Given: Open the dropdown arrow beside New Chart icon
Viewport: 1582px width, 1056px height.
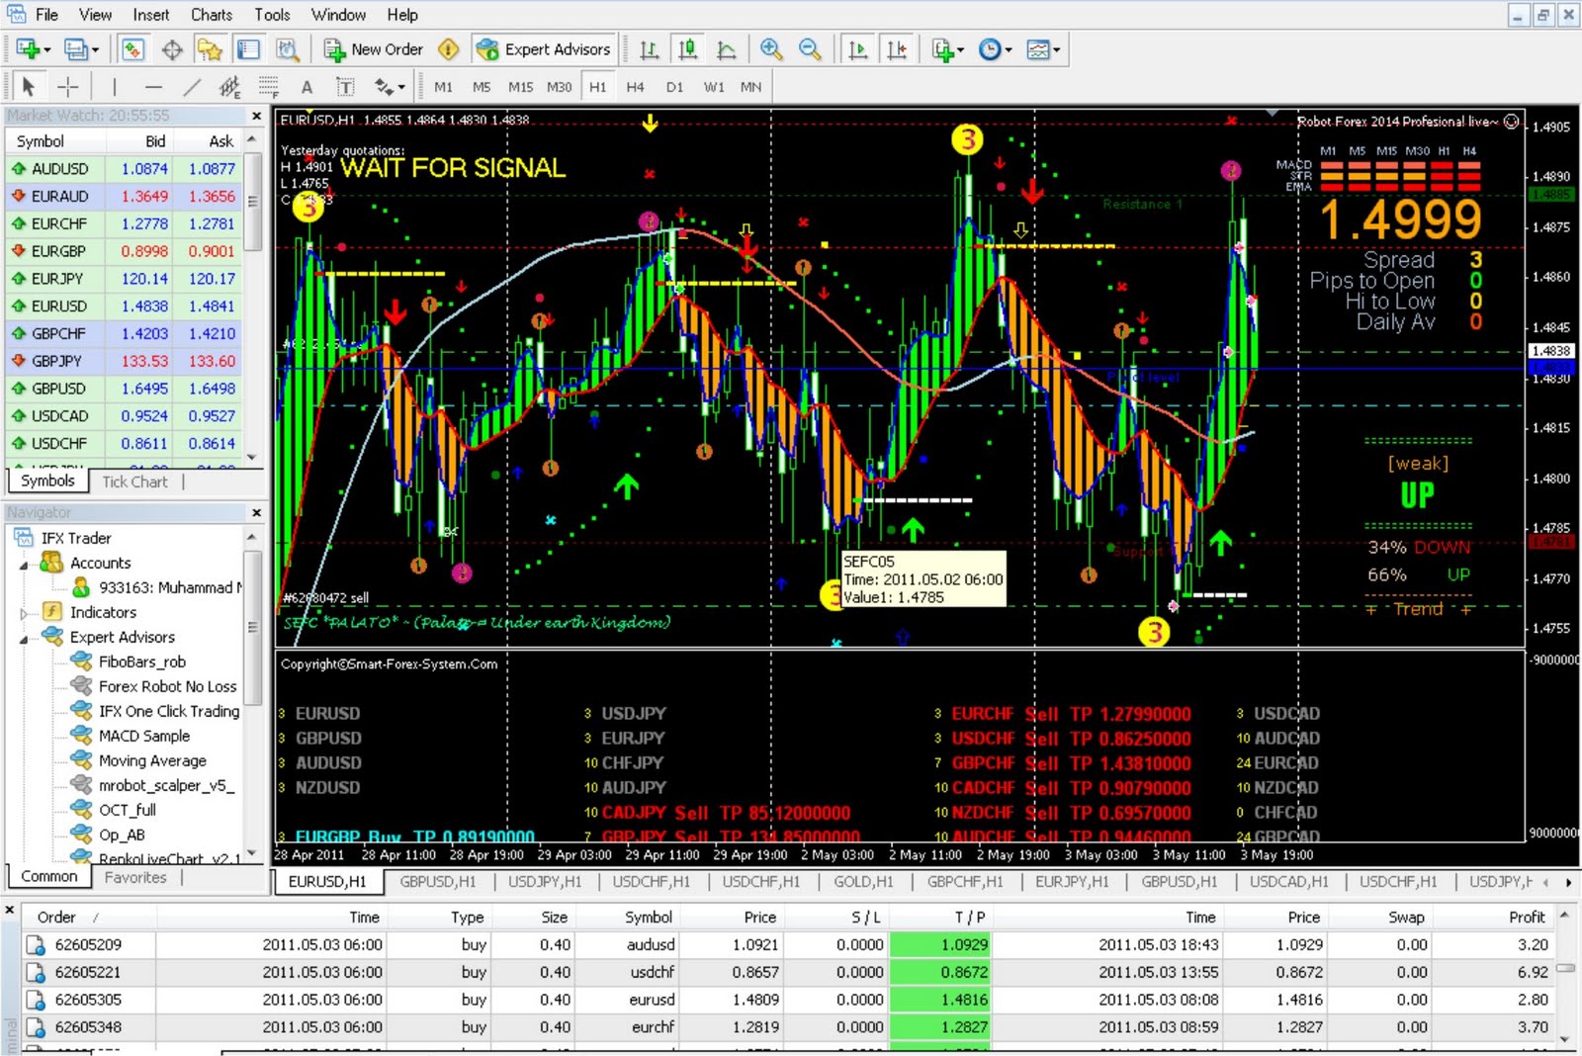Looking at the screenshot, I should point(46,49).
